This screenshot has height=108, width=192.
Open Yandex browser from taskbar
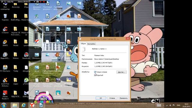(32, 105)
